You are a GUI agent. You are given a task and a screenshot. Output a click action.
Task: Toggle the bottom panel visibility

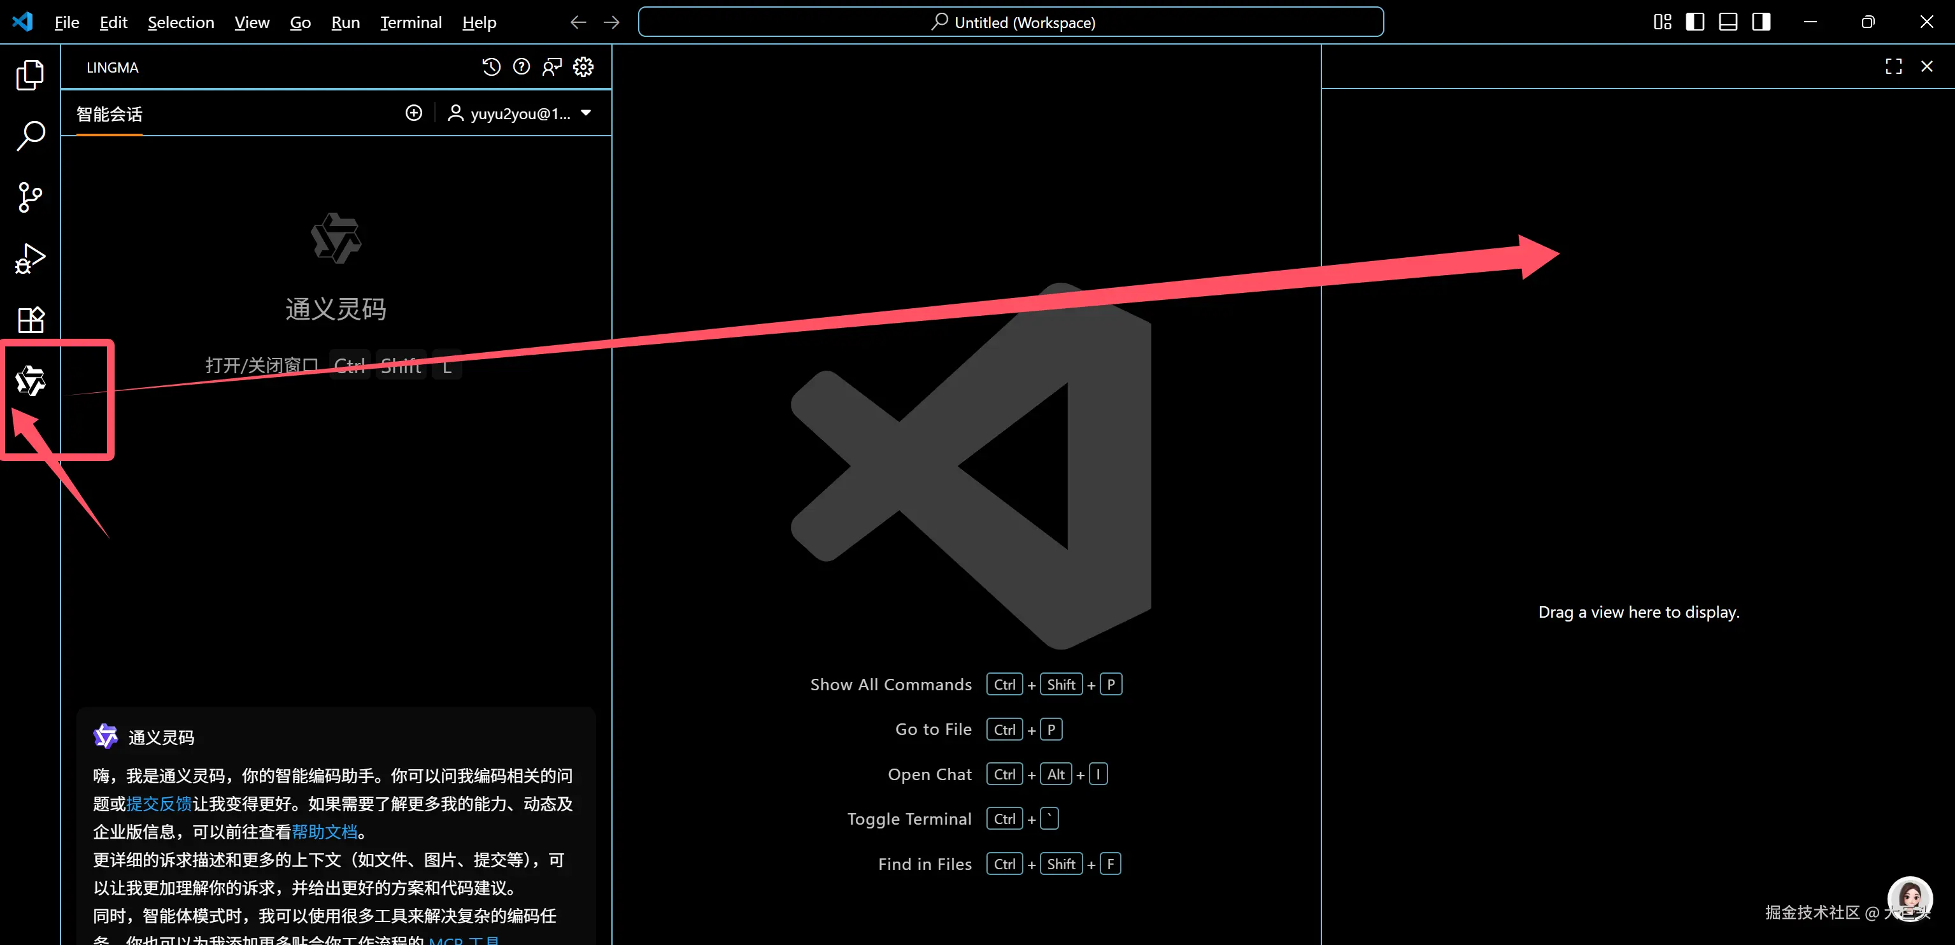[x=1728, y=22]
